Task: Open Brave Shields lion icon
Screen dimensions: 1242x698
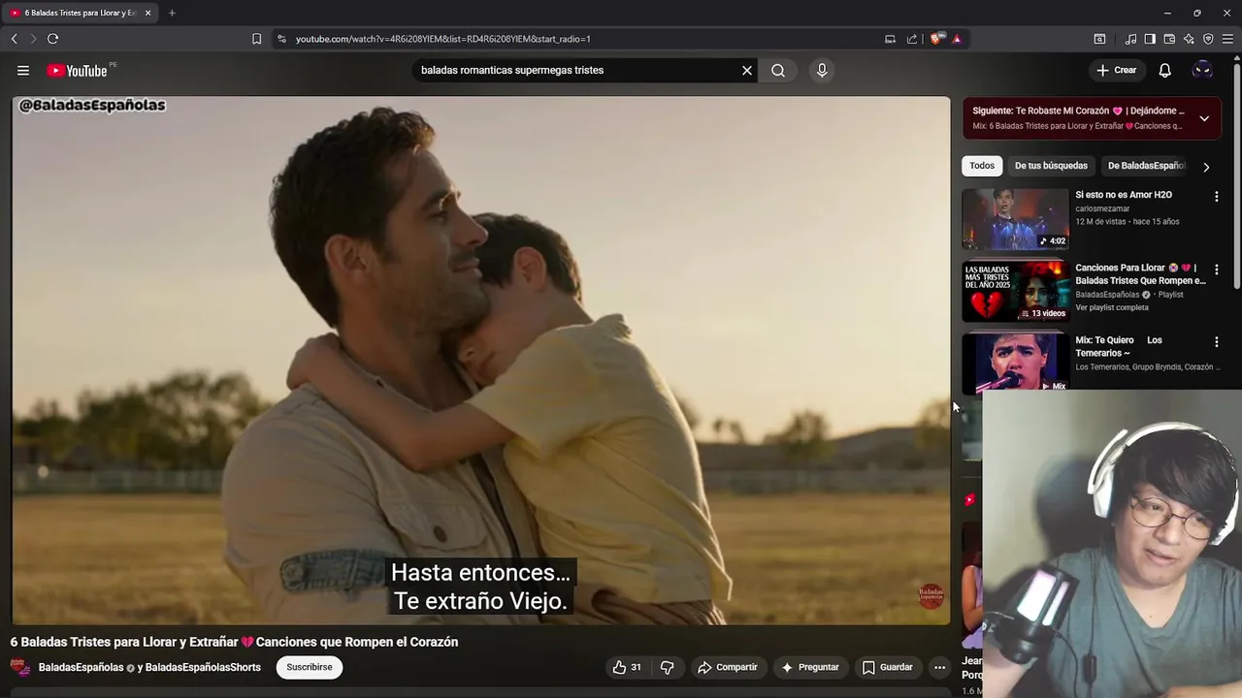Action: (935, 39)
